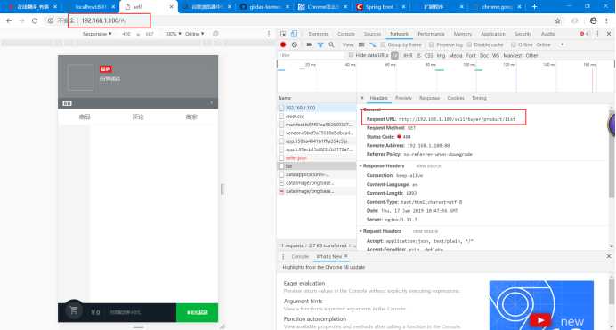Close the request details pane

coord(361,98)
